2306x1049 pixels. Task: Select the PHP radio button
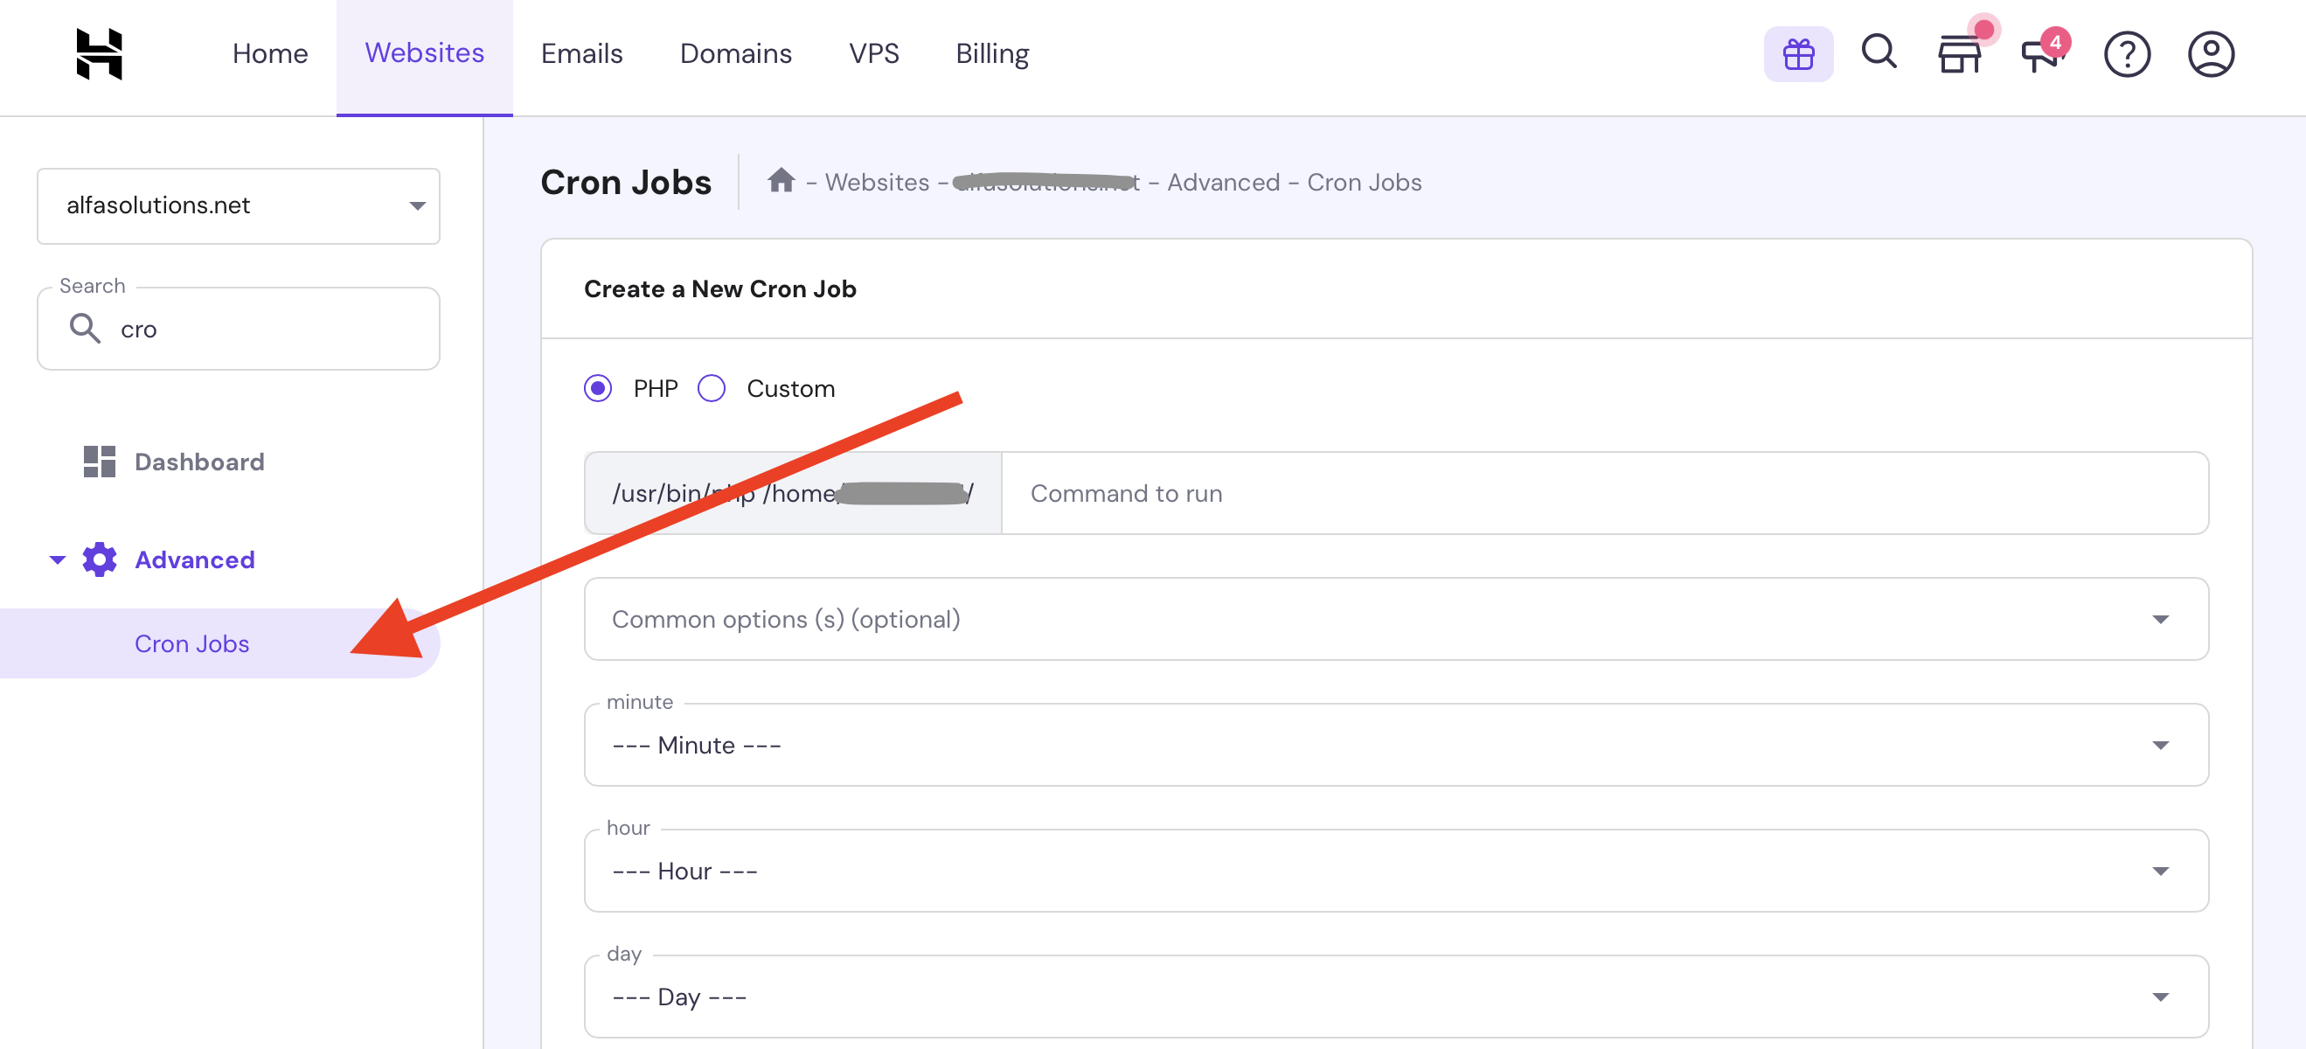(x=598, y=388)
